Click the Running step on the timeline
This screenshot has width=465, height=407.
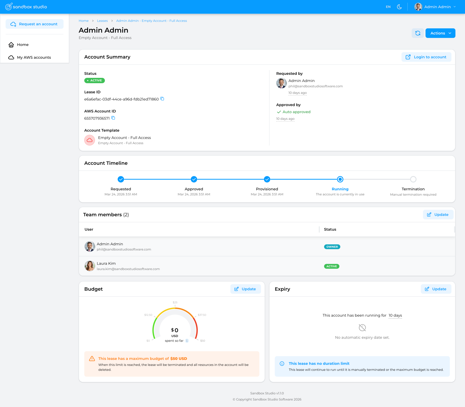tap(340, 180)
